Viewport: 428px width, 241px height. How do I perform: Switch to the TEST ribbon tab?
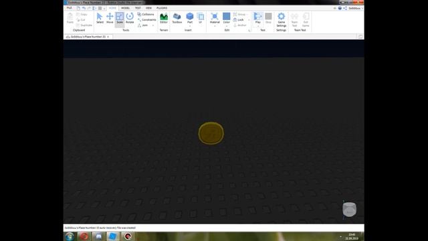click(138, 8)
